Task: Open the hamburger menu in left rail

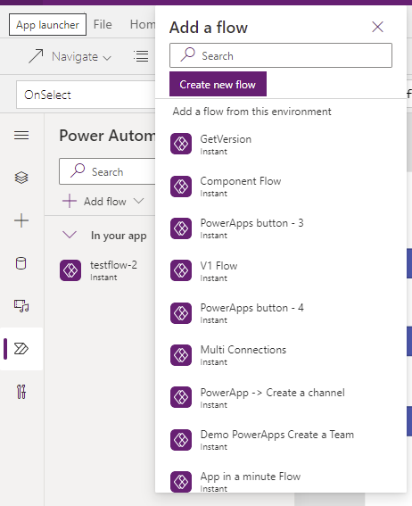Action: click(x=21, y=136)
